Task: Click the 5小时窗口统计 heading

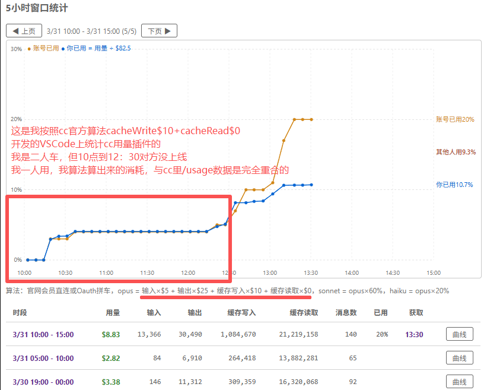Action: coord(37,8)
